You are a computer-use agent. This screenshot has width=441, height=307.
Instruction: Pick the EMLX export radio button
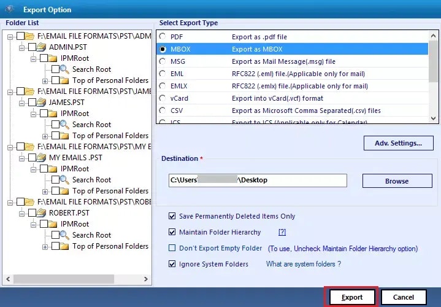pos(163,85)
